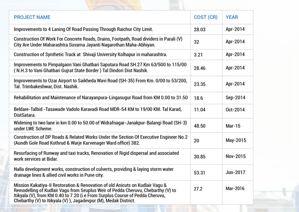Viewport: 299px width, 212px height.
Task: Click the COST (CR) column header
Action: pos(206,17)
